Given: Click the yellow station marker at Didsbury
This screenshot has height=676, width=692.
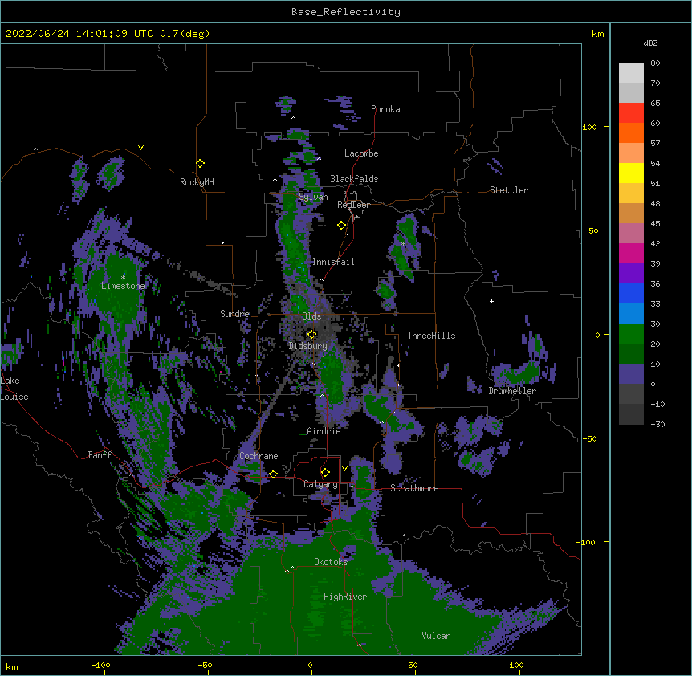Looking at the screenshot, I should (x=311, y=334).
